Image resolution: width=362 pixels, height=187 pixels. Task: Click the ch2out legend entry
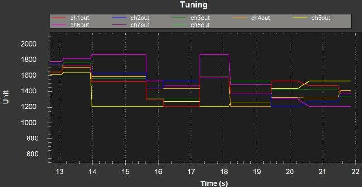coord(130,18)
